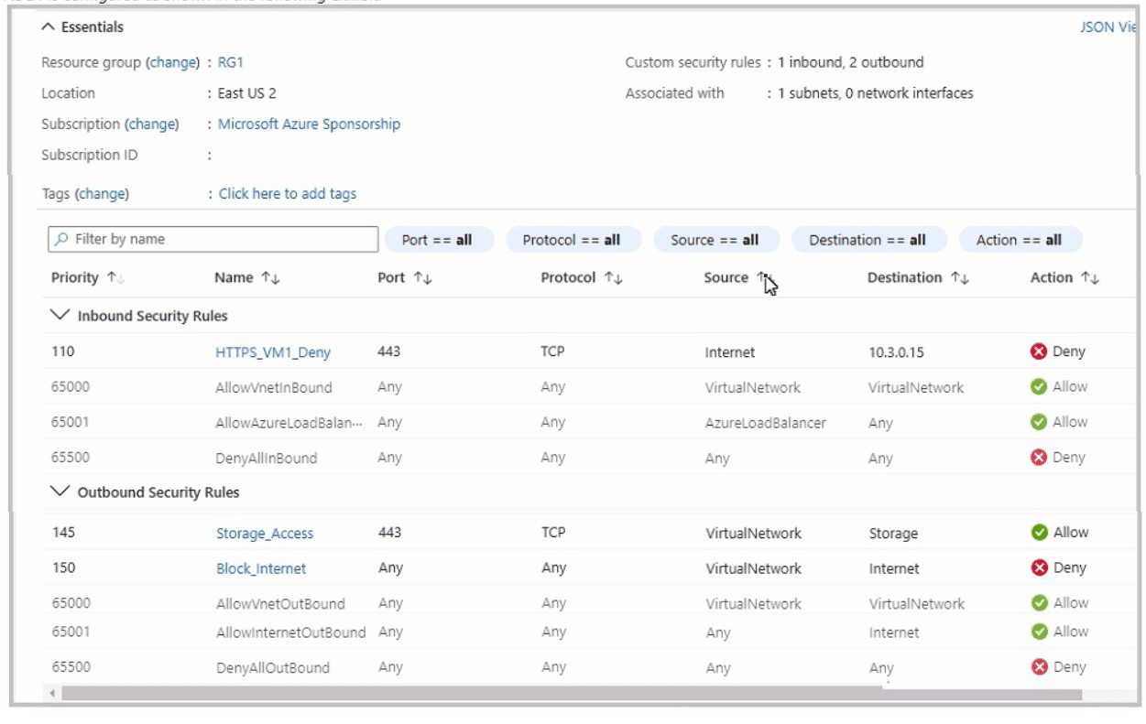1146x724 pixels.
Task: Click here to add tags link
Action: point(288,194)
